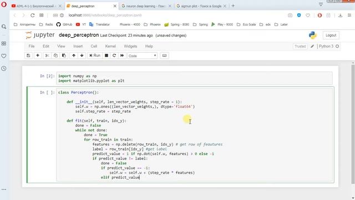Open the cell type Code dropdown
Image resolution: width=355 pixels, height=200 pixels.
click(142, 56)
